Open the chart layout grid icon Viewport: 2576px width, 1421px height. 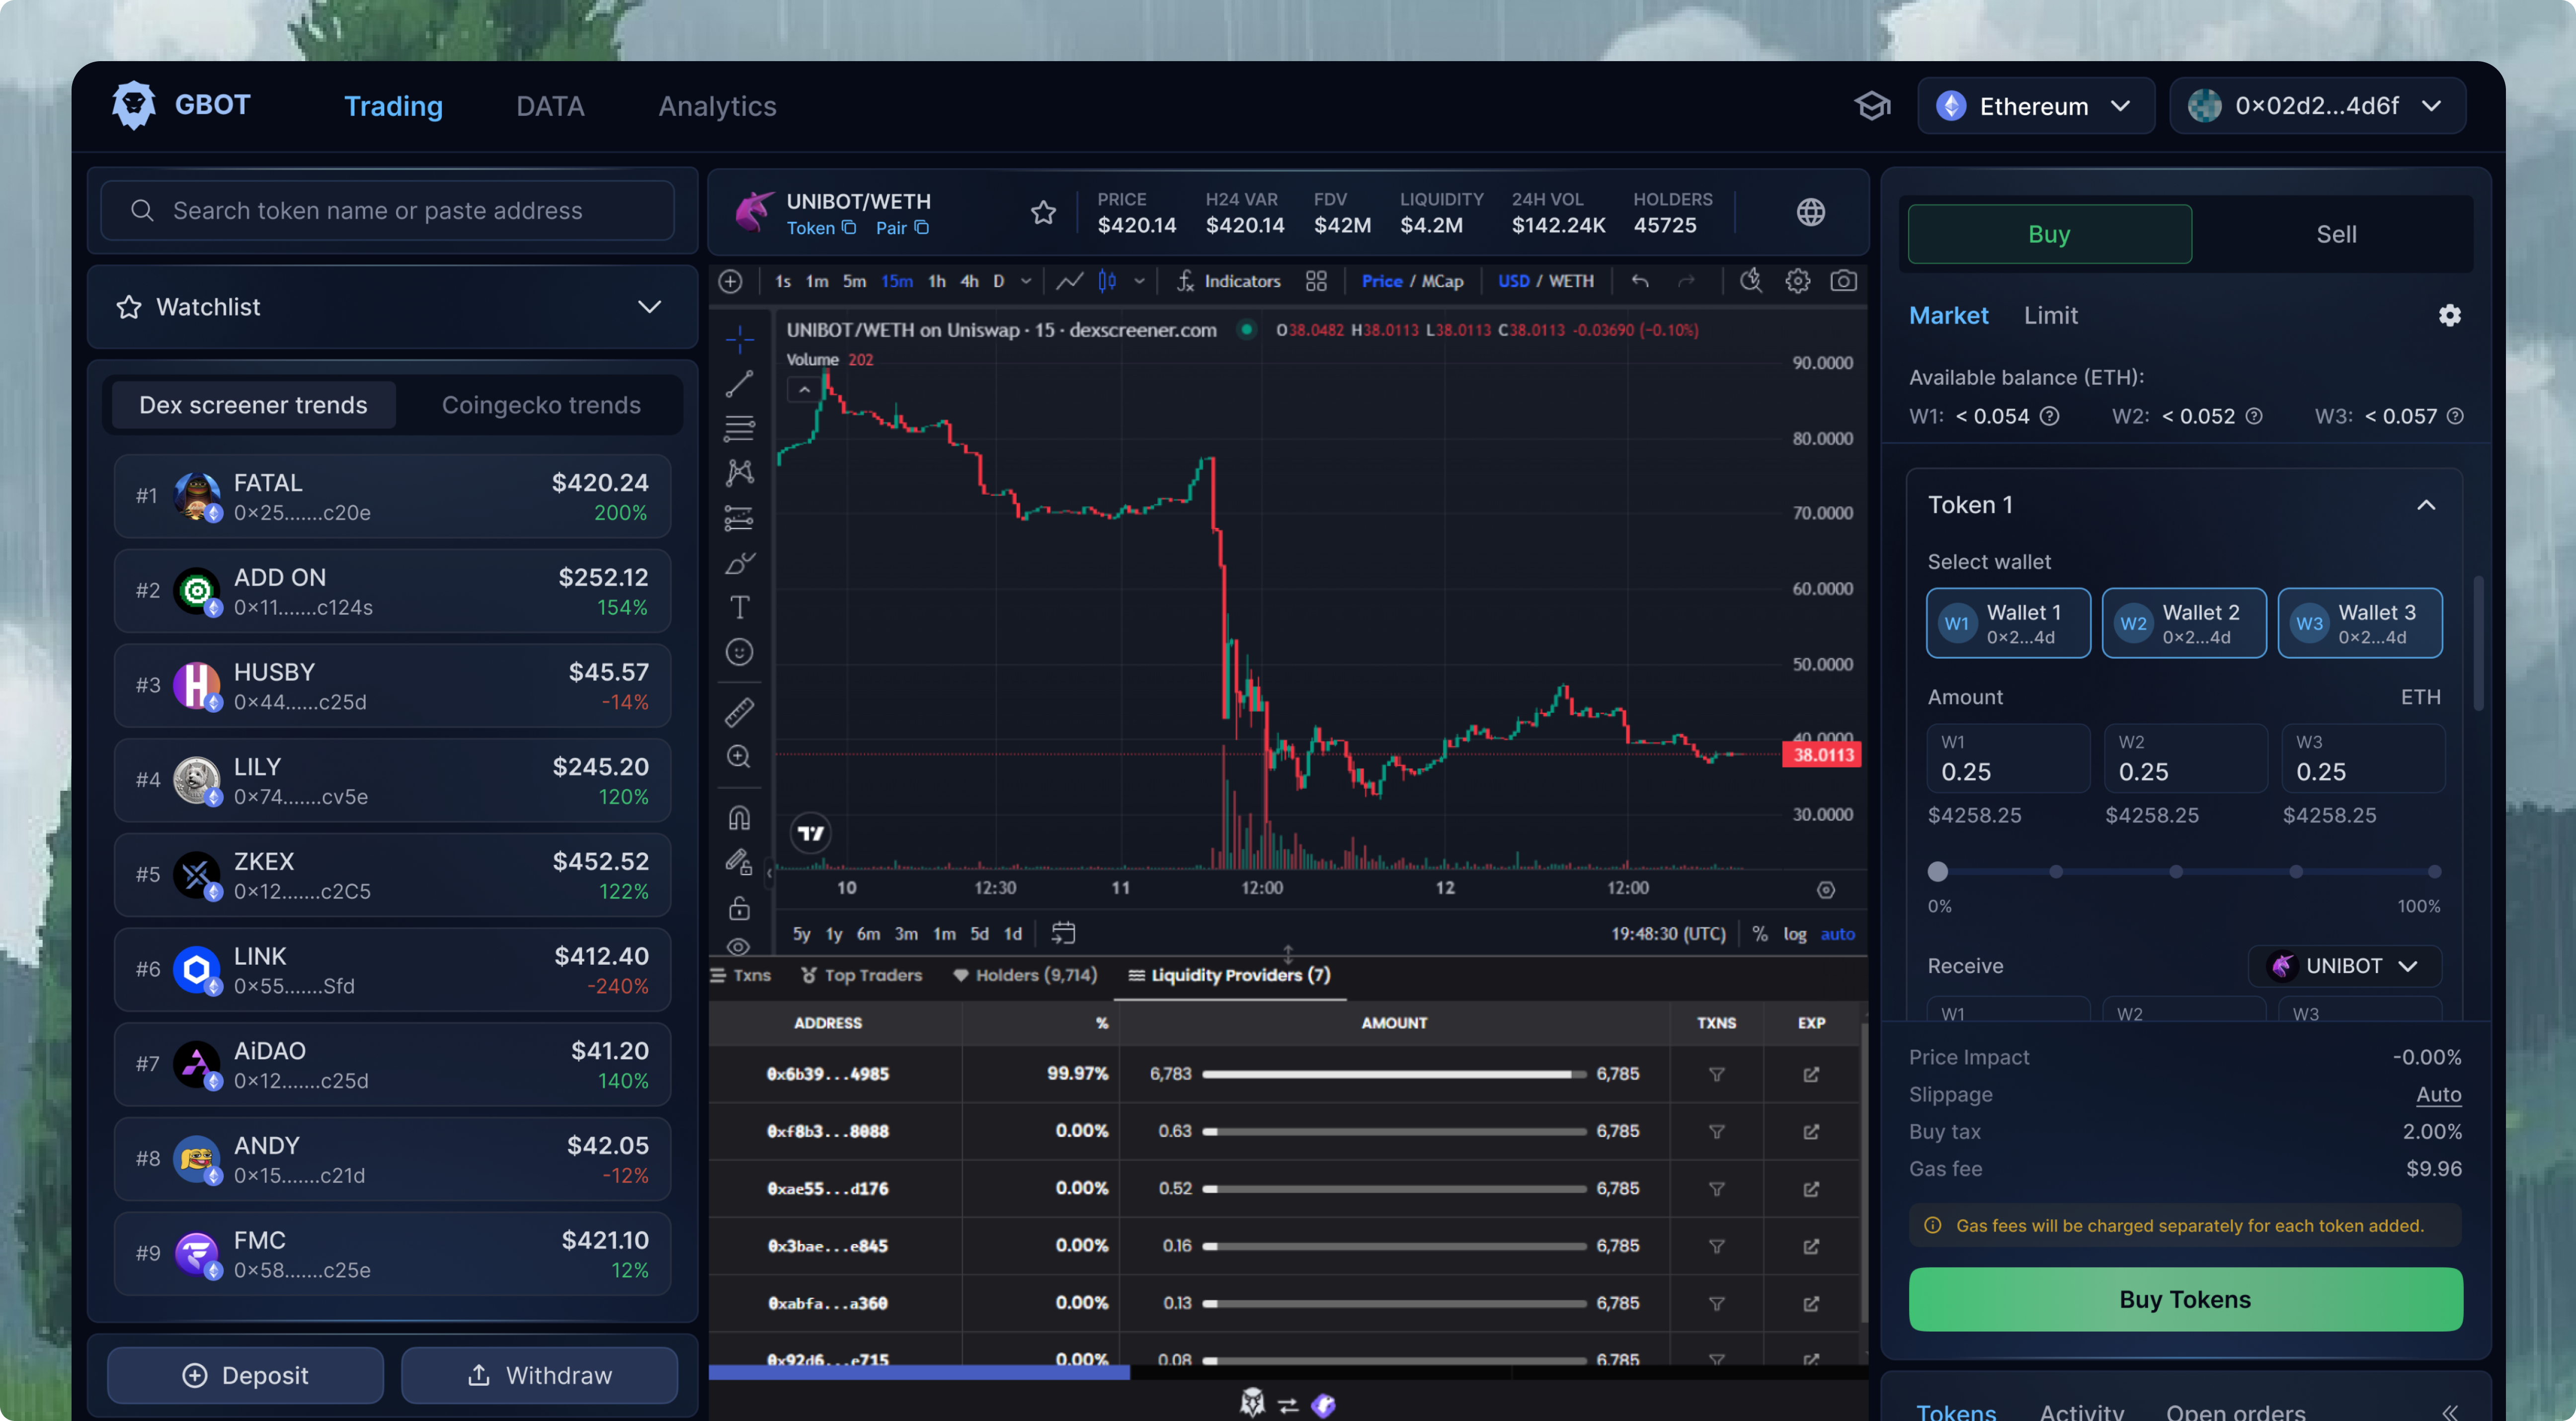click(1316, 281)
